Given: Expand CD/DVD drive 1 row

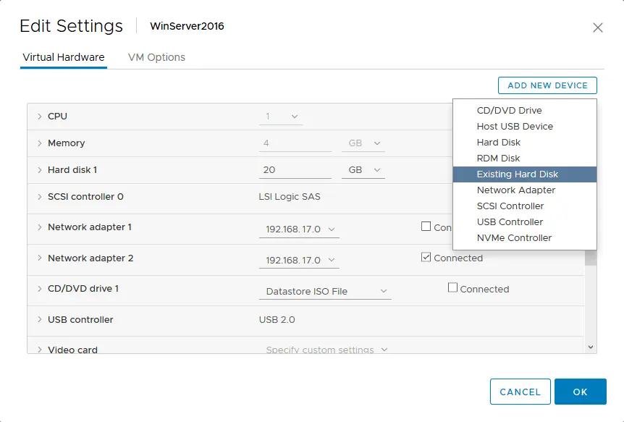Looking at the screenshot, I should pos(39,289).
